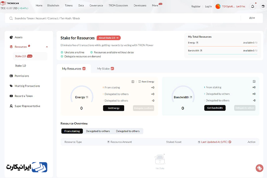
Task: Collapse the Resources sidebar section chevron
Action: point(47,47)
